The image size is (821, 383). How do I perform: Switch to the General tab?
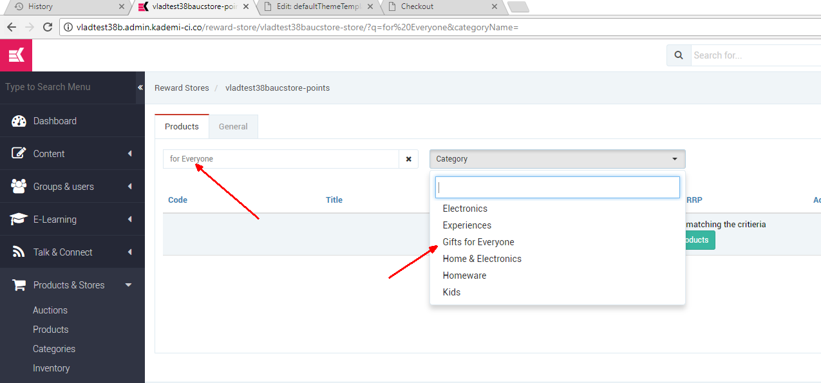coord(233,127)
